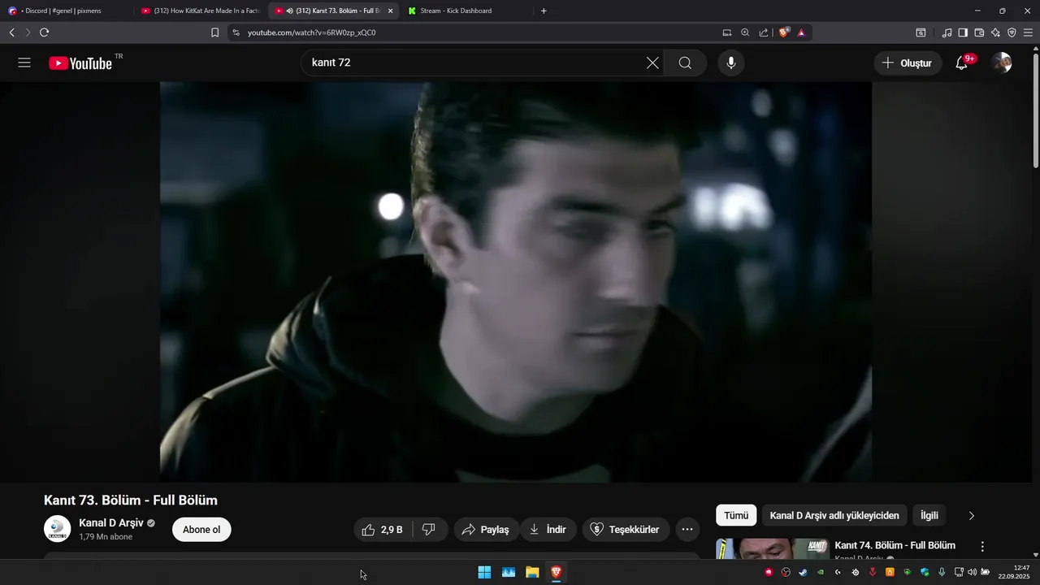Open more actions three-dot button
The height and width of the screenshot is (585, 1040).
(x=687, y=530)
